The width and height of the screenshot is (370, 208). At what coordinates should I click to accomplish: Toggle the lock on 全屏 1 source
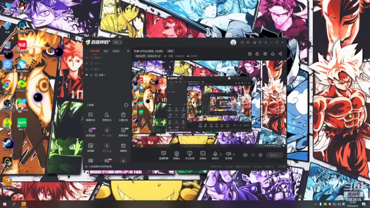tap(91, 75)
